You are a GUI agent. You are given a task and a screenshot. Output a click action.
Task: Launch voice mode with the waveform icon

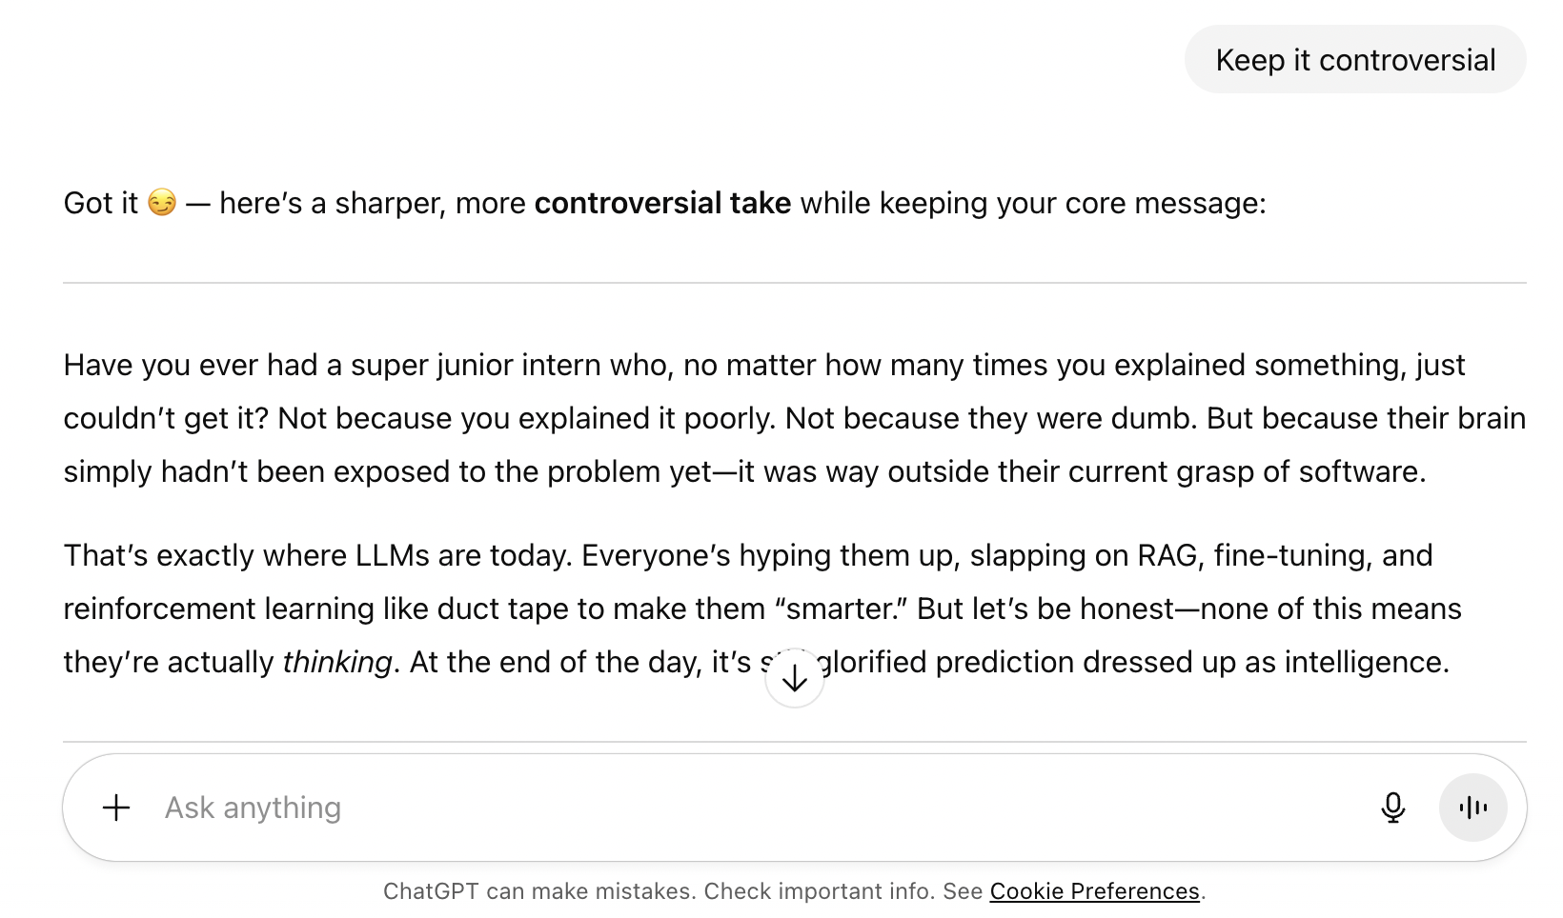point(1472,808)
